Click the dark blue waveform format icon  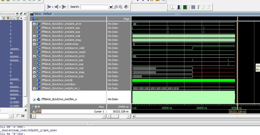point(179,7)
